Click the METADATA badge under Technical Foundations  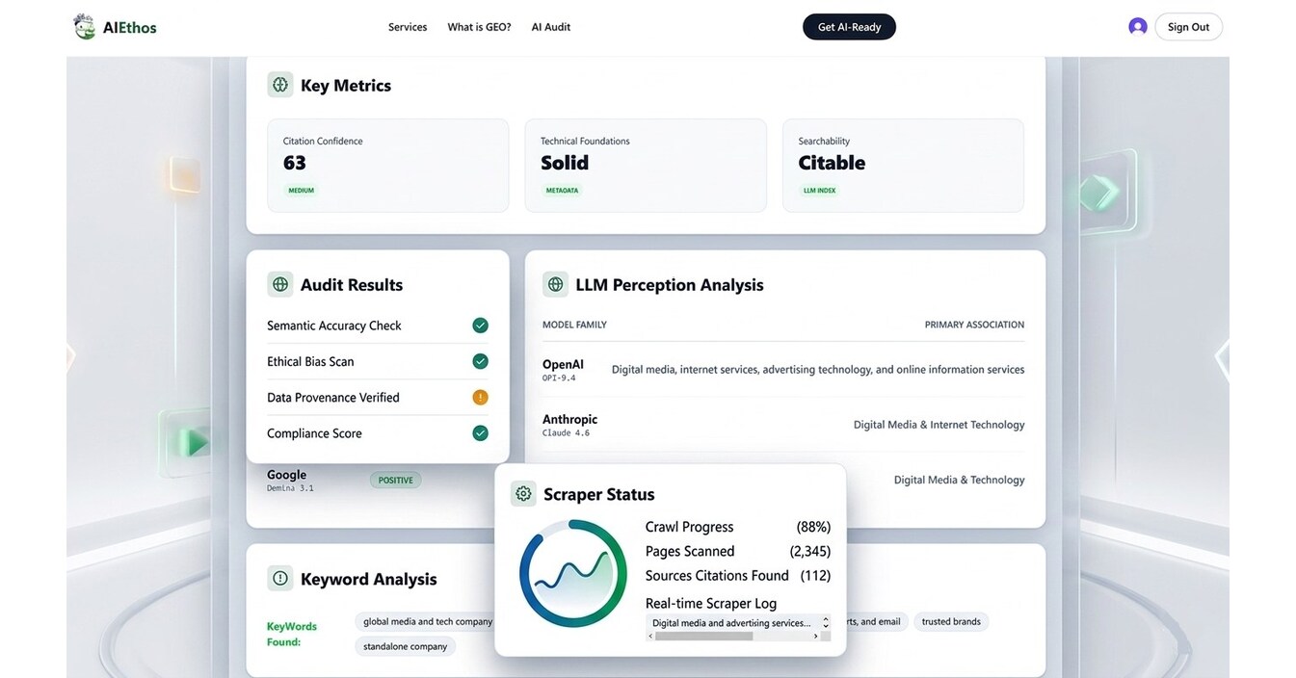pos(562,191)
